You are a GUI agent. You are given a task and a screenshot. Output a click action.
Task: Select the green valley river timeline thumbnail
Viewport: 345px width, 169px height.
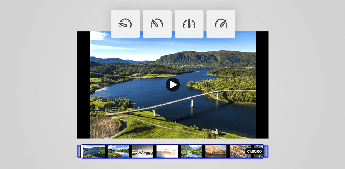[x=192, y=151]
